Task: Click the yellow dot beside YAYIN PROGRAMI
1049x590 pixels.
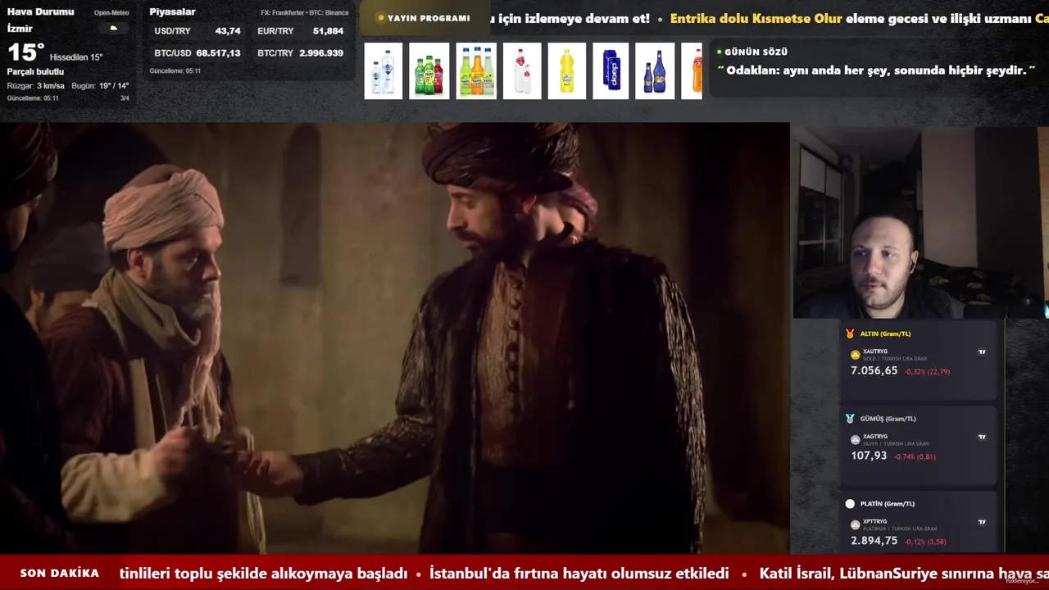Action: click(x=381, y=18)
